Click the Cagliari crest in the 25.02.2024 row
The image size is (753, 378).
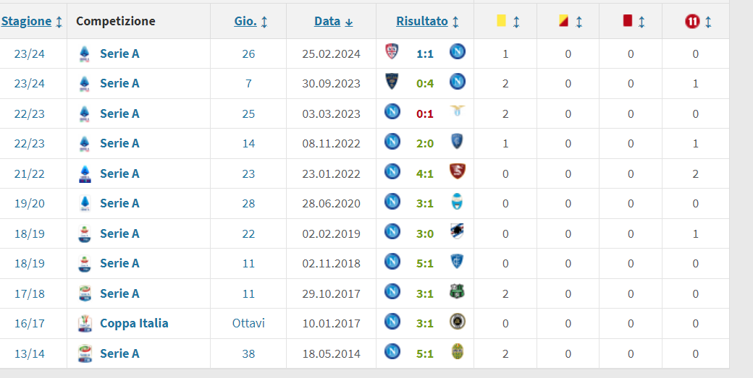(x=392, y=52)
